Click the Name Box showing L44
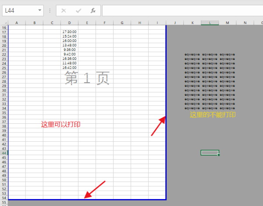Image resolution: width=263 pixels, height=206 pixels. click(20, 10)
